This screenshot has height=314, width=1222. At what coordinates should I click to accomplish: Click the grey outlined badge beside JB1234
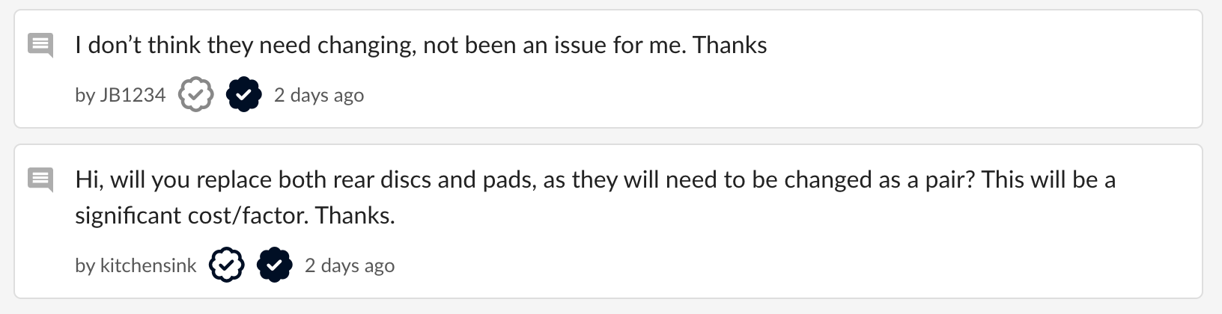[196, 95]
